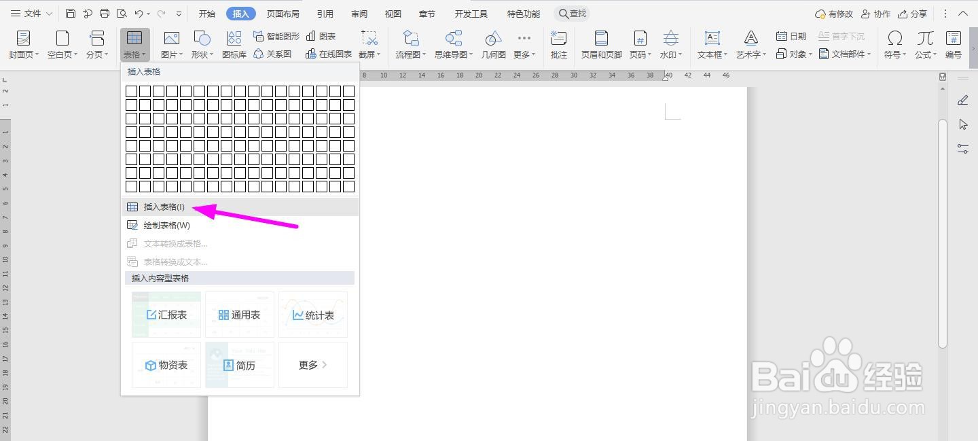The height and width of the screenshot is (441, 978).
Task: Insert 页码 page numbers
Action: point(639,44)
